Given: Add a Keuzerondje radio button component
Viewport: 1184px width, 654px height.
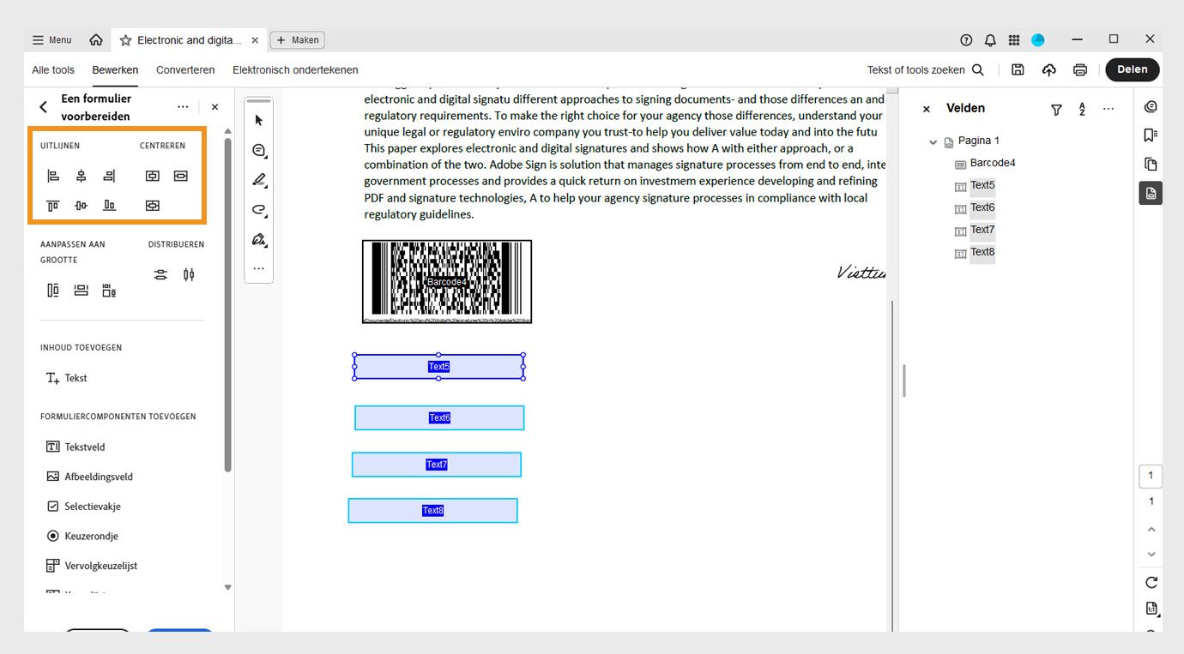Looking at the screenshot, I should [x=82, y=536].
